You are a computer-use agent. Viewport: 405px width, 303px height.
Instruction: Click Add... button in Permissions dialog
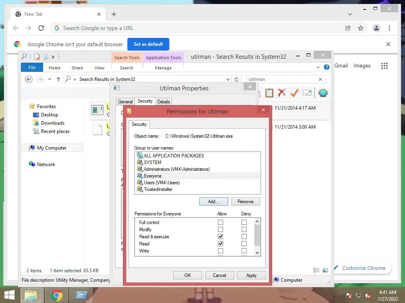[214, 202]
